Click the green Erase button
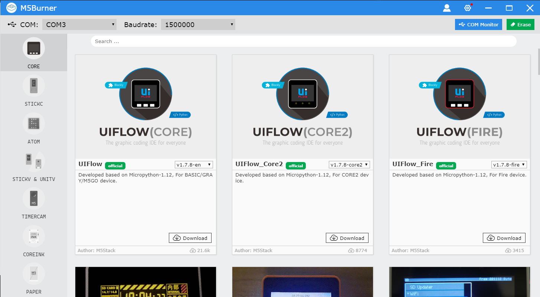Viewport: 540px width, 297px height. 520,24
